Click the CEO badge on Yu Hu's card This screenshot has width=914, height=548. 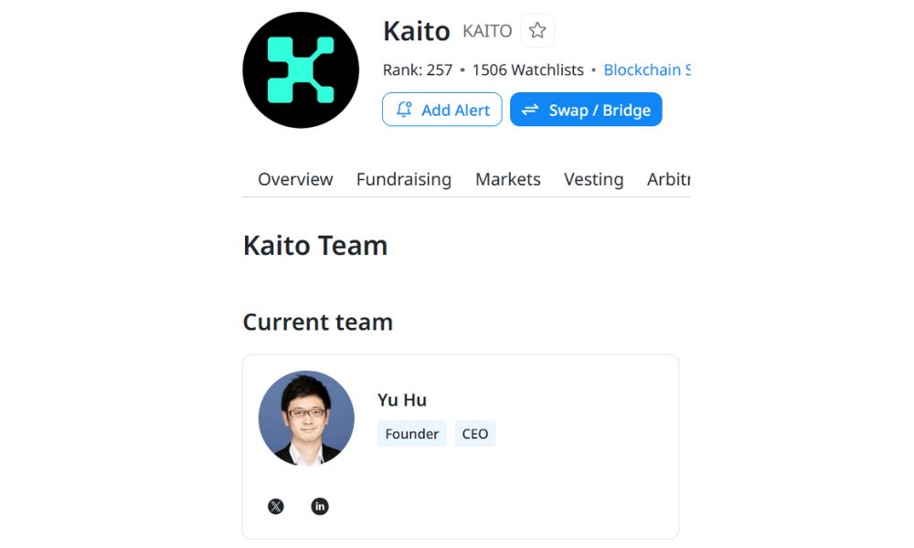point(475,433)
